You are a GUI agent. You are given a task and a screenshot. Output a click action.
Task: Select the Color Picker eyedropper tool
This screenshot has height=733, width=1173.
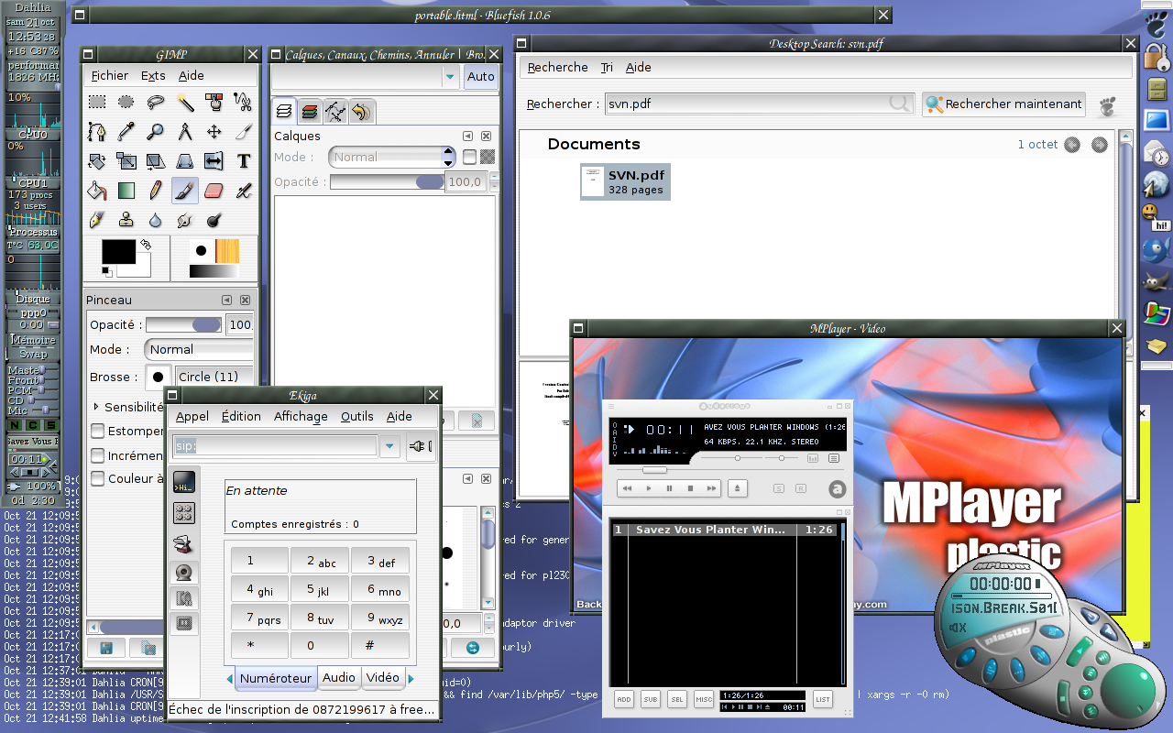126,131
